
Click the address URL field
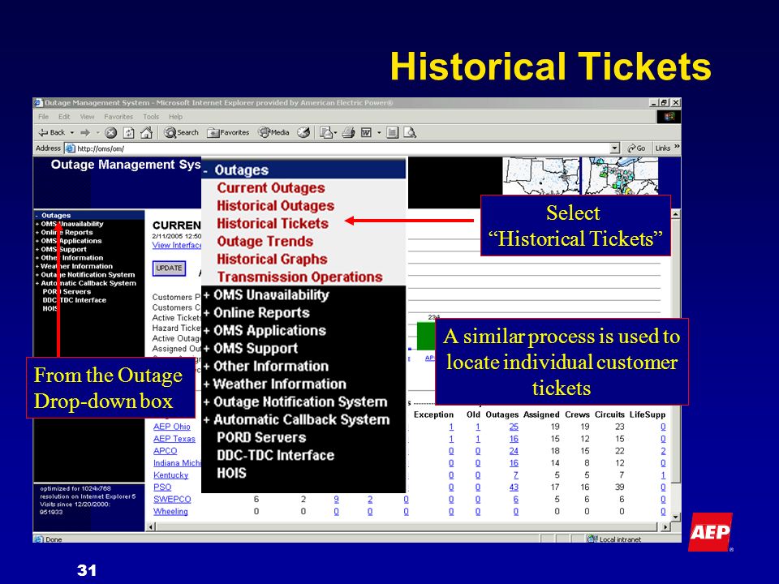(342, 148)
